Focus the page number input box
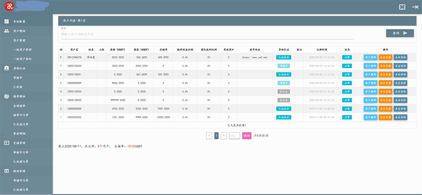 (234, 135)
